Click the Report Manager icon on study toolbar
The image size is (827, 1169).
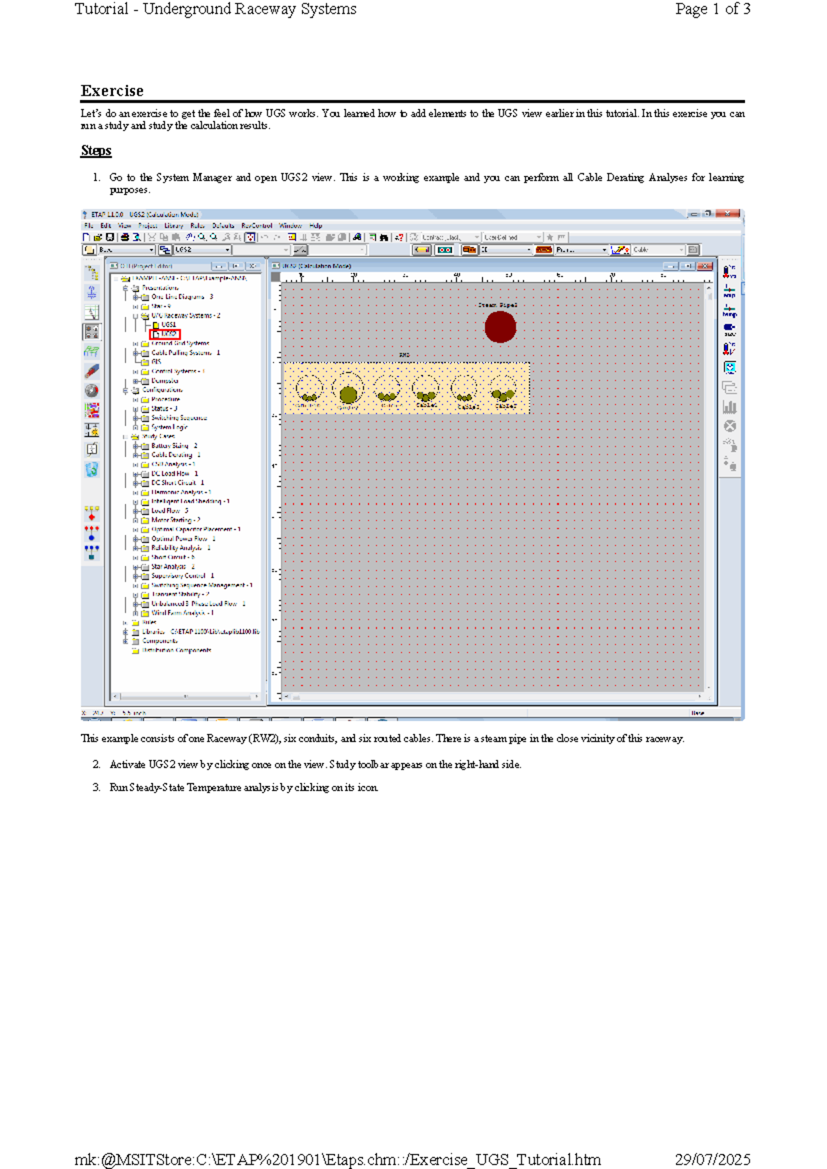(x=729, y=387)
